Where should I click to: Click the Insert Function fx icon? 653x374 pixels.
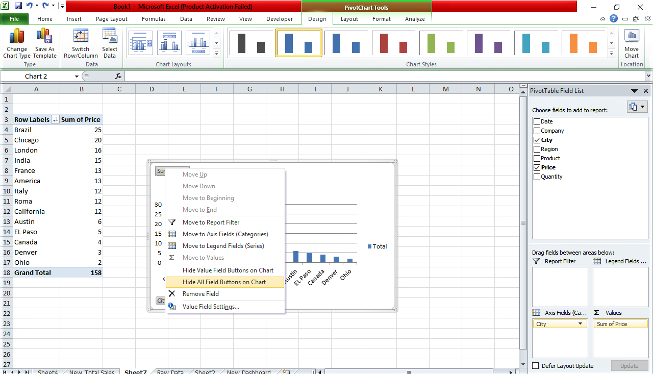118,76
